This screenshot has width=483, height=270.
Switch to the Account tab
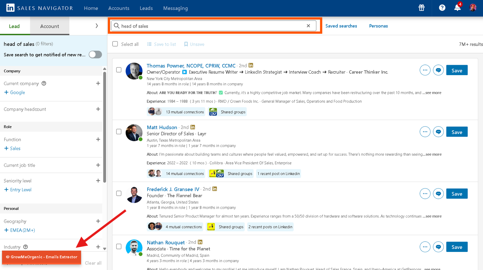pyautogui.click(x=50, y=26)
